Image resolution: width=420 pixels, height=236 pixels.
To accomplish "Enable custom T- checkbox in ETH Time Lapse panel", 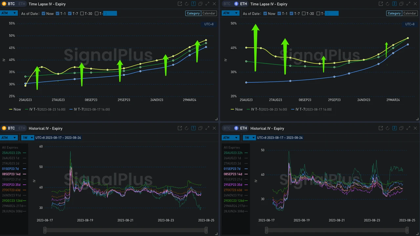I will pyautogui.click(x=318, y=13).
